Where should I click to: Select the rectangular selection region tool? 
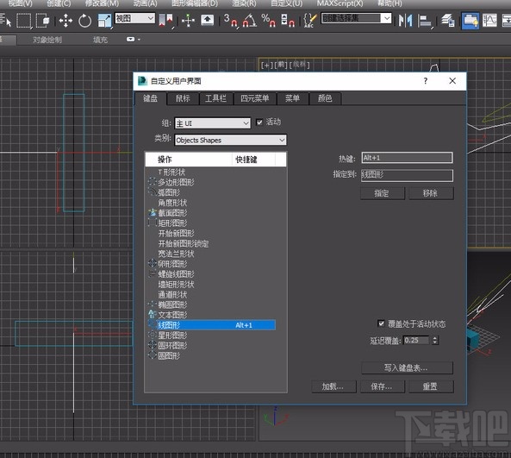pyautogui.click(x=24, y=21)
